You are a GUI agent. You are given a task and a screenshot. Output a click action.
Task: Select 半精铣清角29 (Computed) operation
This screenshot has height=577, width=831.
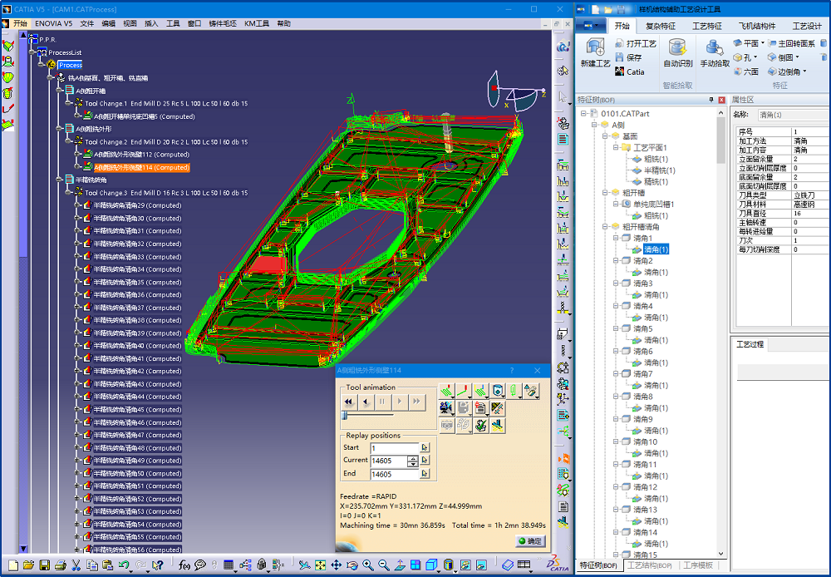coord(137,205)
